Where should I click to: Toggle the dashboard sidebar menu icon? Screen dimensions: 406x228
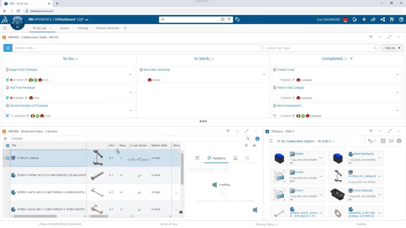(5, 28)
